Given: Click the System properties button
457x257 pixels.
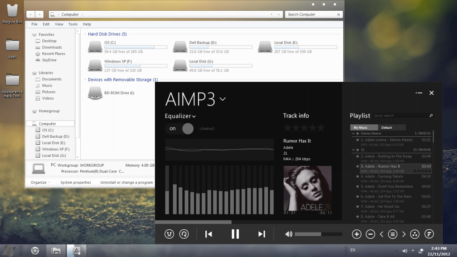Looking at the screenshot, I should (76, 182).
